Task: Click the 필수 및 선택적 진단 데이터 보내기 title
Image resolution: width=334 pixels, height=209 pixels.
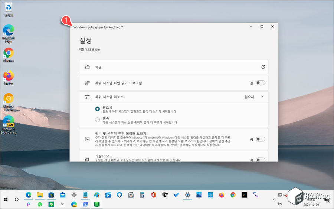Action: pyautogui.click(x=121, y=133)
